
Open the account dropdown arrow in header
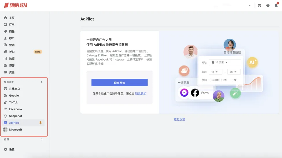click(x=250, y=5)
